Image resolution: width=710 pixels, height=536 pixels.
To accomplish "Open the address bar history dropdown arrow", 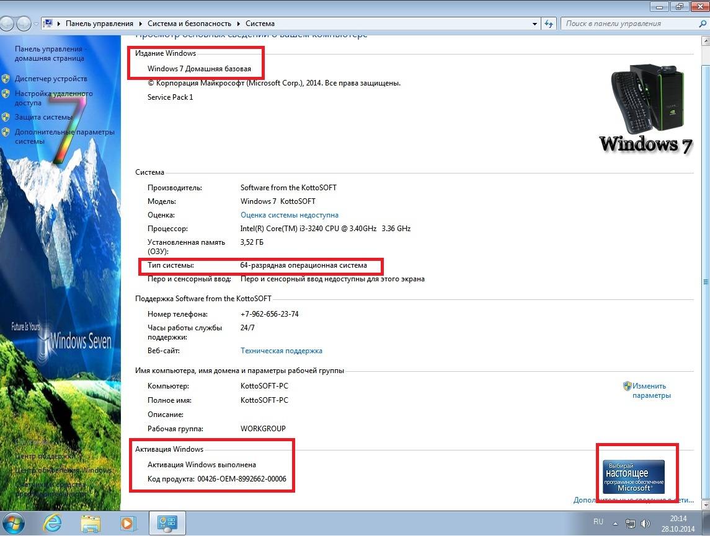I will pyautogui.click(x=535, y=24).
